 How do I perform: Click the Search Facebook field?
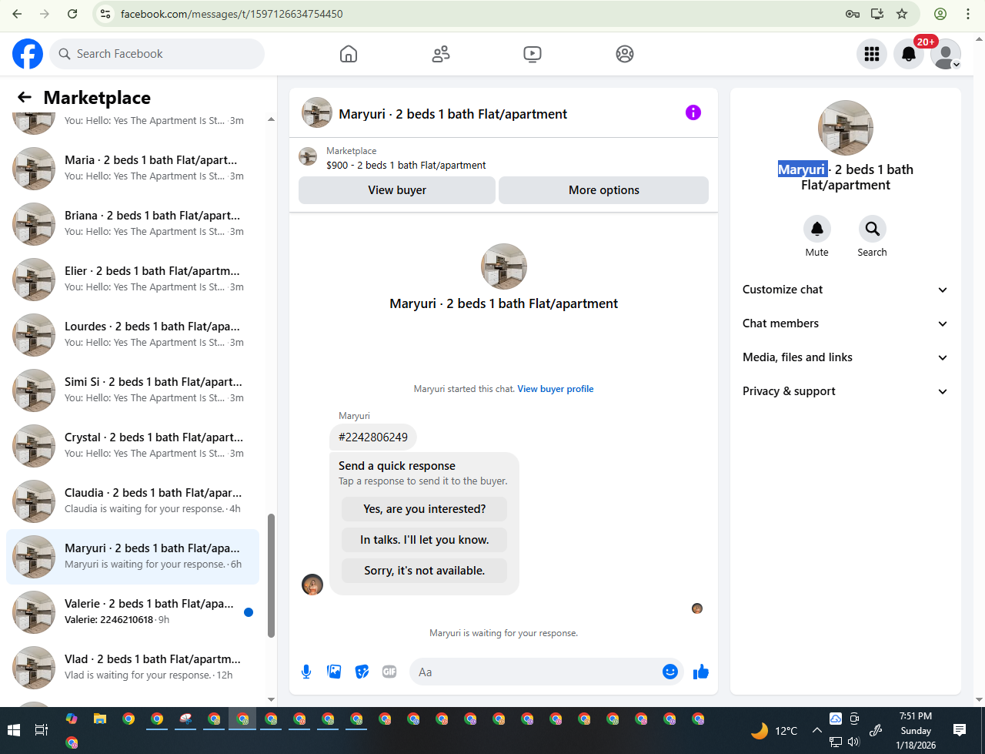(157, 54)
